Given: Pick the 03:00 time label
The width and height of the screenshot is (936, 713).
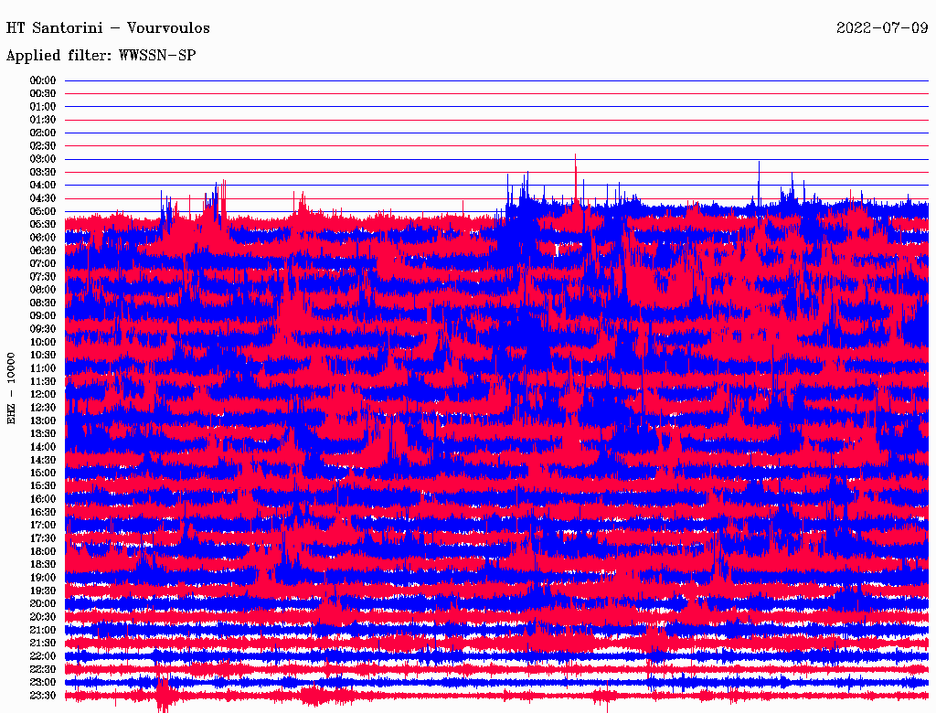Looking at the screenshot, I should tap(43, 159).
